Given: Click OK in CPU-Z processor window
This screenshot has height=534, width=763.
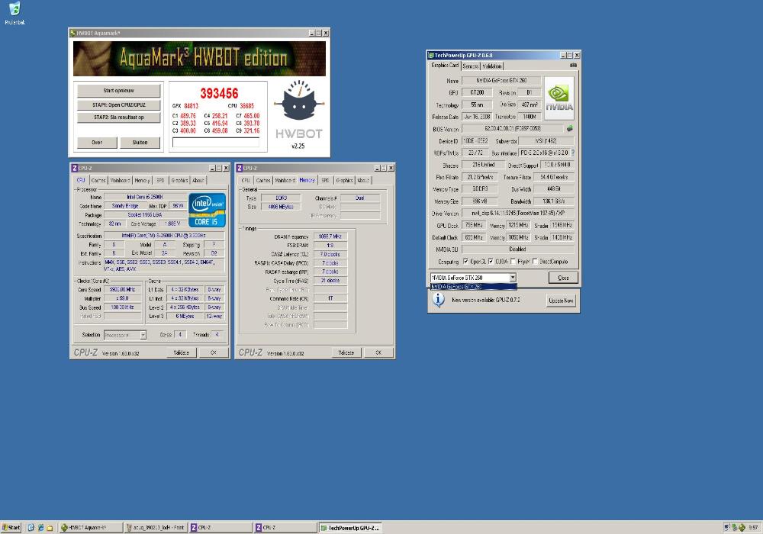Looking at the screenshot, I should [213, 352].
